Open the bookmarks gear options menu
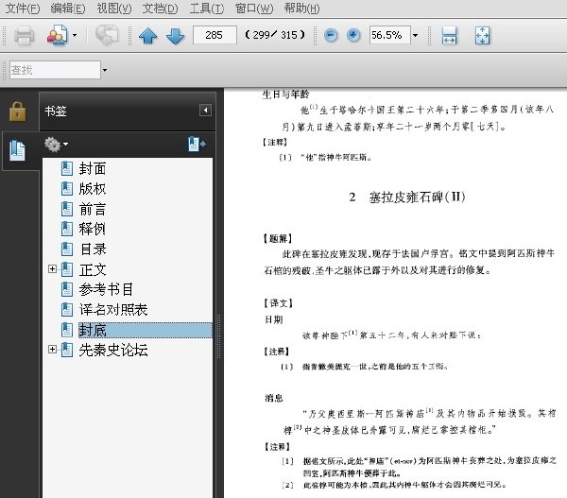 tap(56, 145)
